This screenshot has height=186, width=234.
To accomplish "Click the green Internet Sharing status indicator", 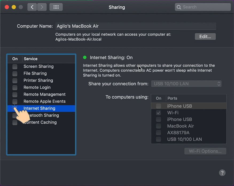I will click(85, 57).
